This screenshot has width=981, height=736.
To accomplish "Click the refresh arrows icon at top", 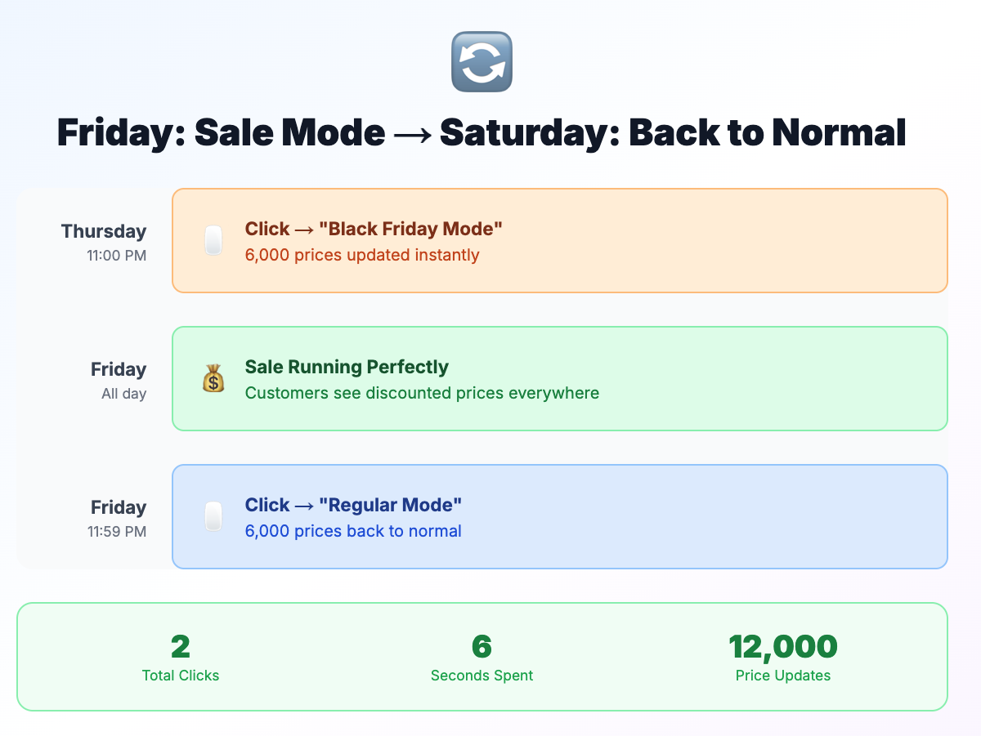I will [x=482, y=61].
